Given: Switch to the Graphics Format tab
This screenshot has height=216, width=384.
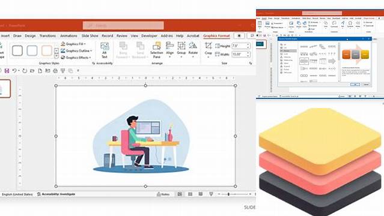Looking at the screenshot, I should (216, 36).
